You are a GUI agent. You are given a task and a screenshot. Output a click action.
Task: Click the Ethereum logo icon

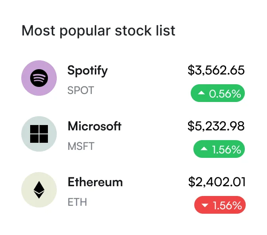click(39, 190)
